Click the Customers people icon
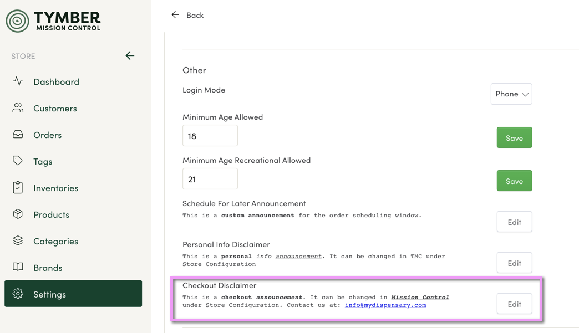This screenshot has width=579, height=333. 18,108
